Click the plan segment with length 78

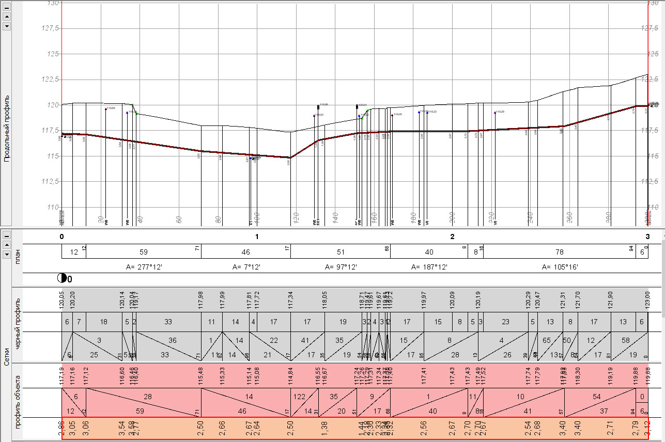[x=559, y=252]
